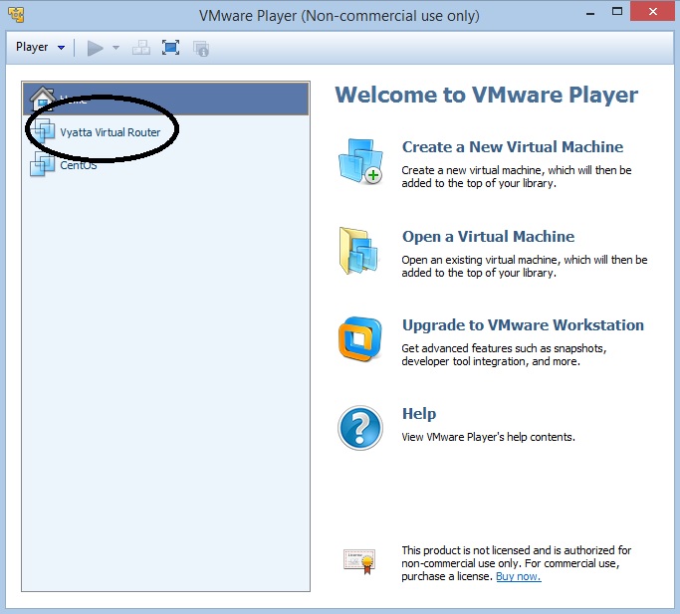Image resolution: width=680 pixels, height=614 pixels.
Task: Click the CentOS virtual machine icon
Action: click(42, 164)
